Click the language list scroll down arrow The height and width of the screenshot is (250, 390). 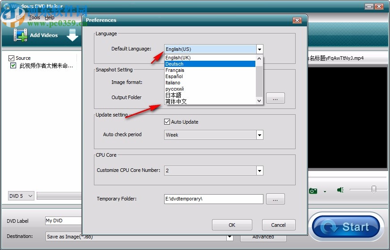point(259,100)
